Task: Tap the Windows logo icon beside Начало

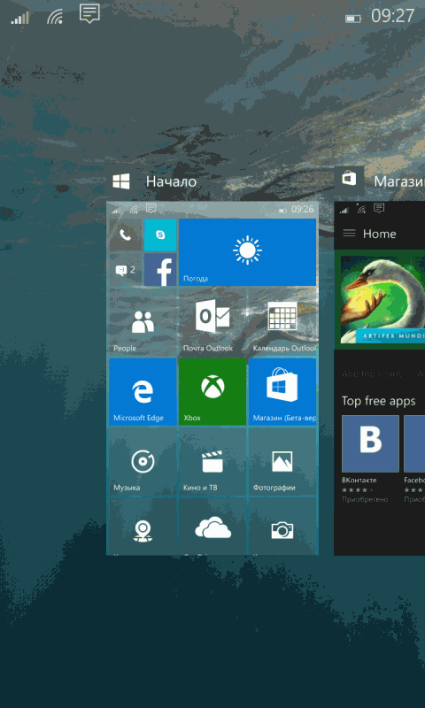Action: click(121, 181)
